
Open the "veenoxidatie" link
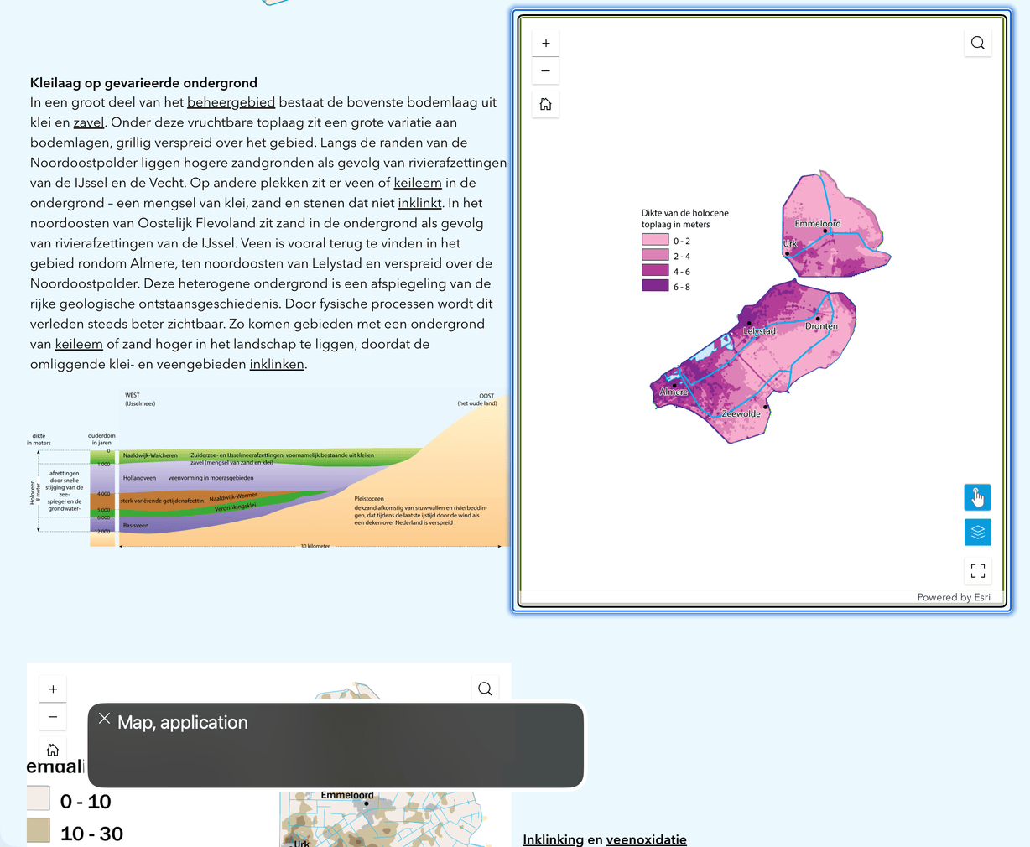(646, 839)
